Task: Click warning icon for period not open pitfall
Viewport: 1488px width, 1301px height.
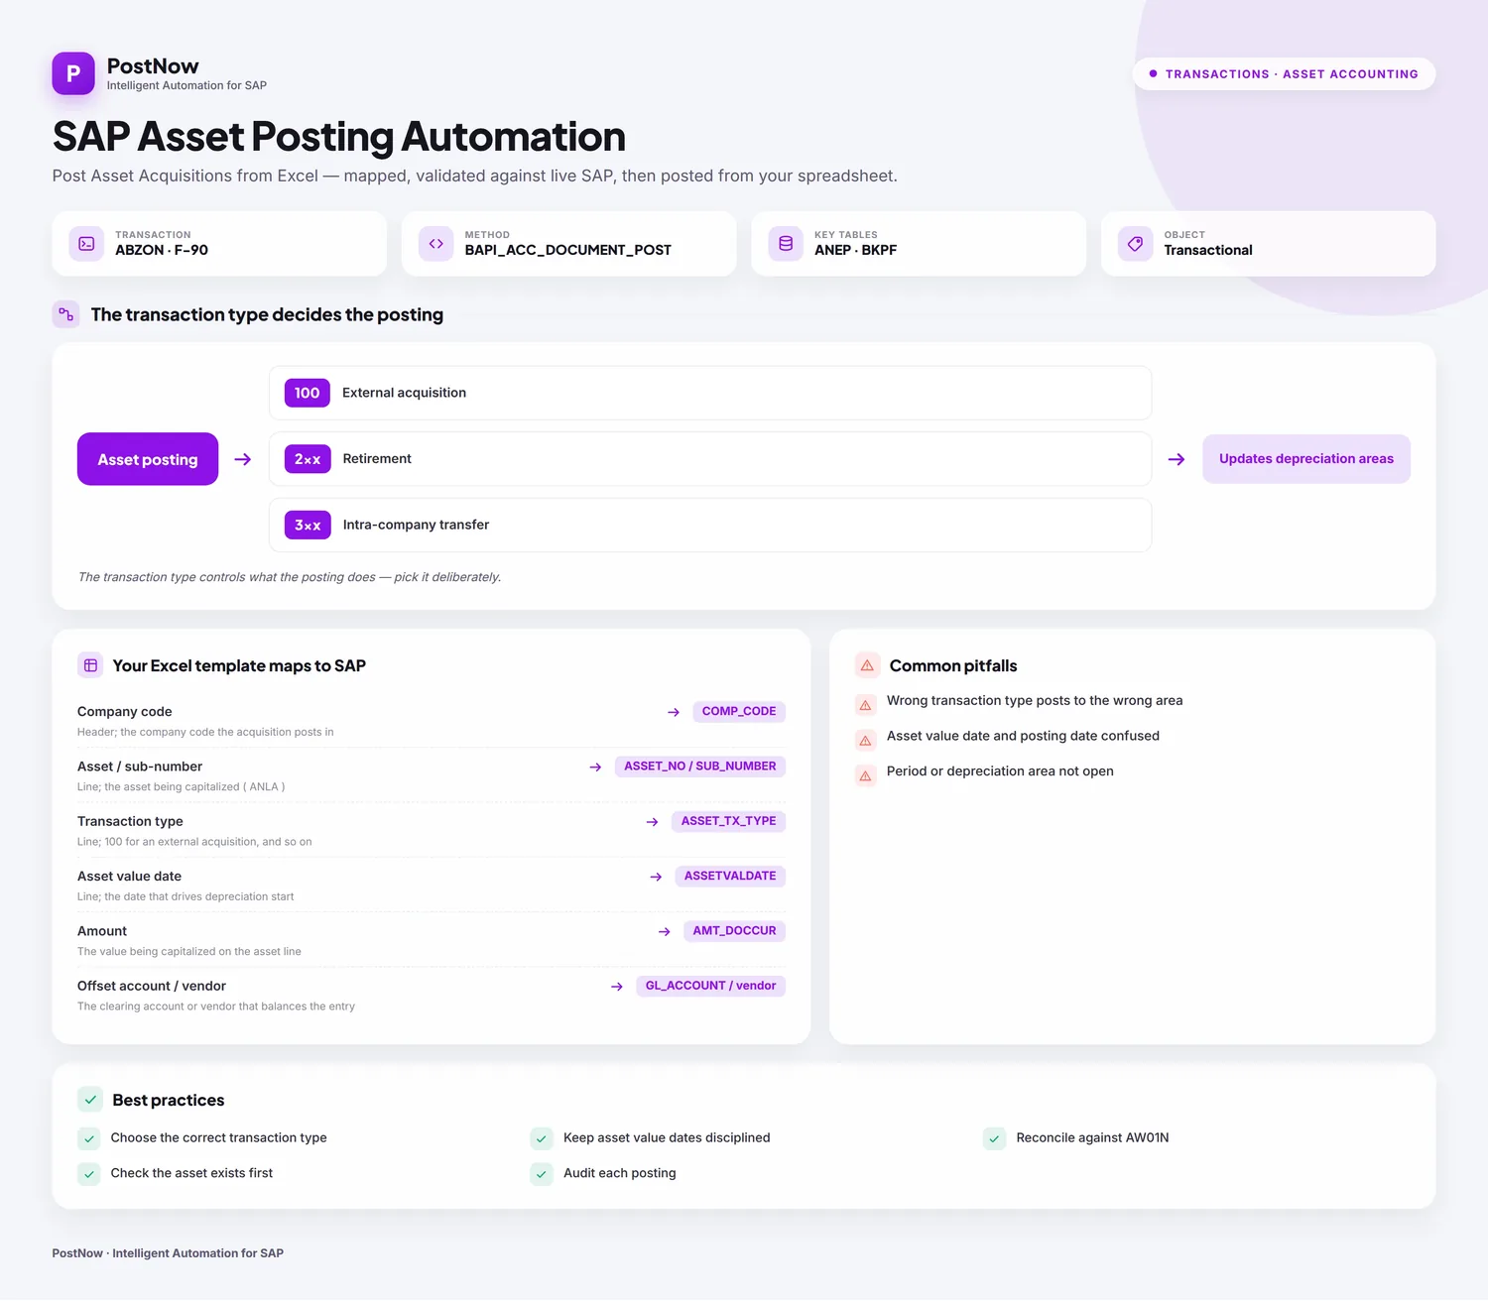Action: click(865, 775)
